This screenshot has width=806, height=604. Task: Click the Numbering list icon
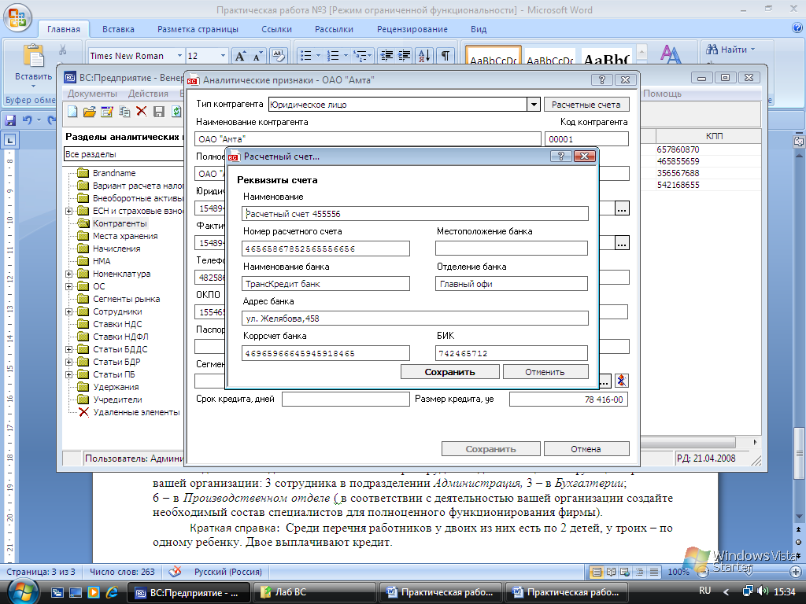[x=334, y=56]
